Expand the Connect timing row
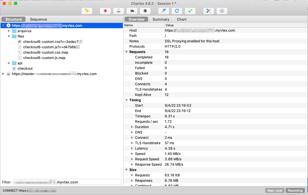This screenshot has height=195, width=308. pos(132,138)
